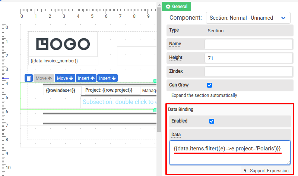This screenshot has width=298, height=176.
Task: Click the Insert above button
Action: point(86,78)
